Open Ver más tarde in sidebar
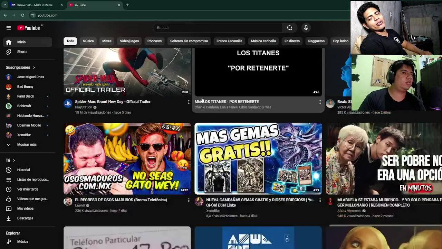Viewport: 442px width, 249px height. [28, 189]
